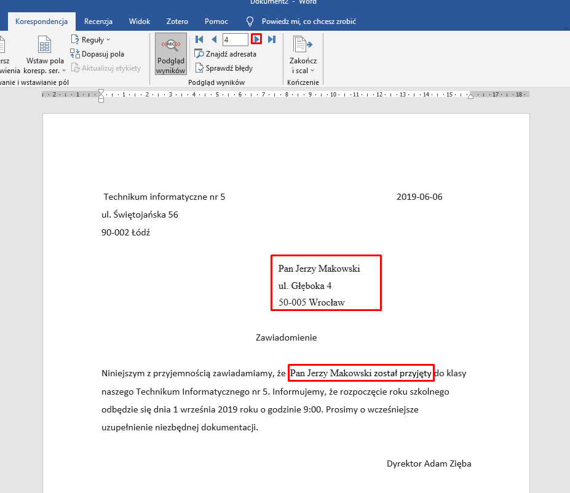Click the "Kończenie" group label

303,82
